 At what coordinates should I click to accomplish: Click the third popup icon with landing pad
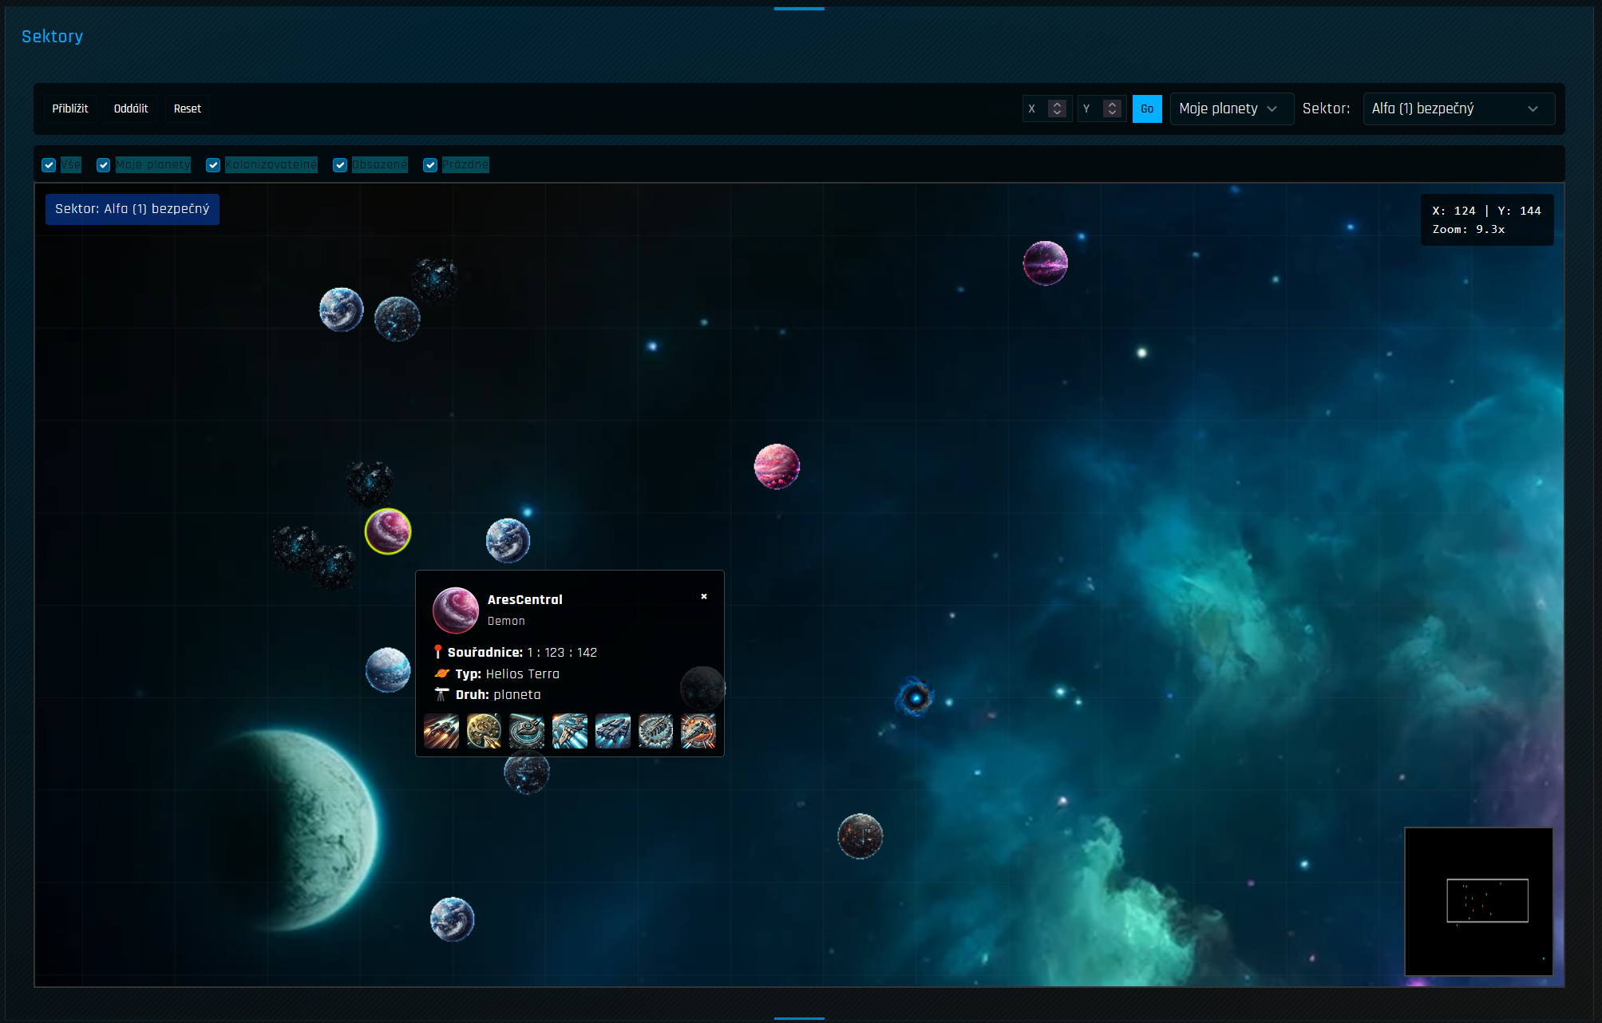(x=527, y=731)
